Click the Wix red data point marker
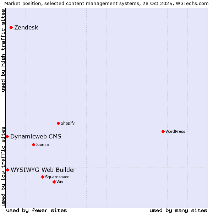 pos(54,182)
